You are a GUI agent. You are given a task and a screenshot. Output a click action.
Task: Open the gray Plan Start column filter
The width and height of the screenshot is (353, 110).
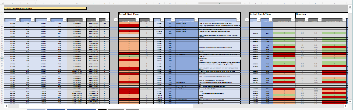[84, 20]
